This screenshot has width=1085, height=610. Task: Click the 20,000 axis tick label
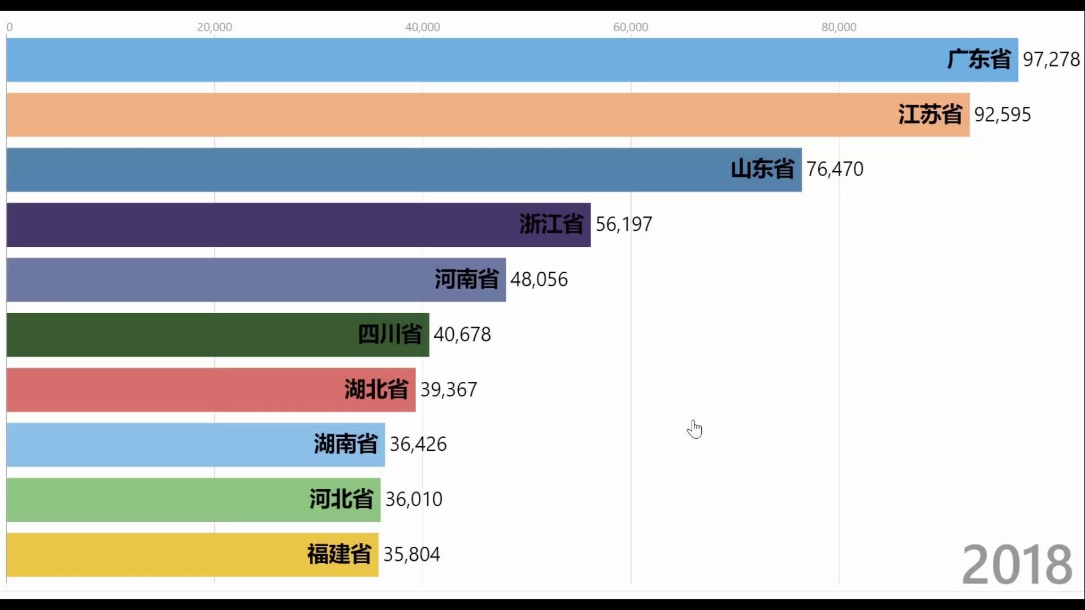[214, 27]
